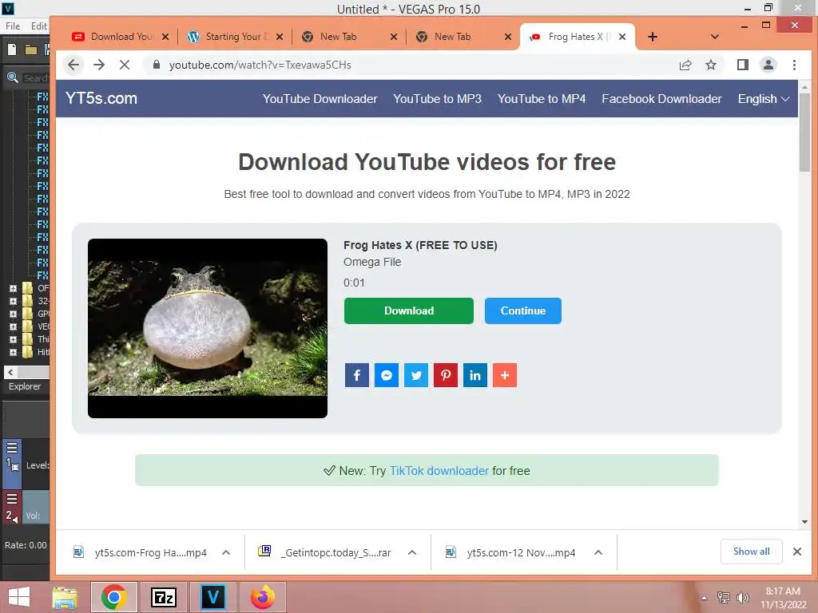Expand the Hitl folder in VEGAS tree
The height and width of the screenshot is (613, 818).
pos(13,352)
